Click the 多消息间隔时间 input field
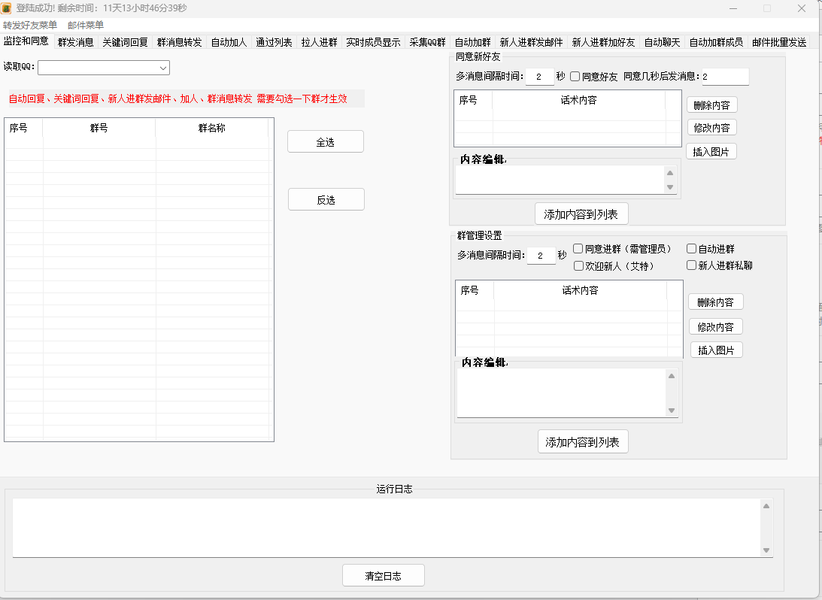The height and width of the screenshot is (600, 822). (x=539, y=76)
